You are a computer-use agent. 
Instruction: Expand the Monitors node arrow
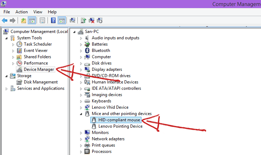(x=81, y=133)
